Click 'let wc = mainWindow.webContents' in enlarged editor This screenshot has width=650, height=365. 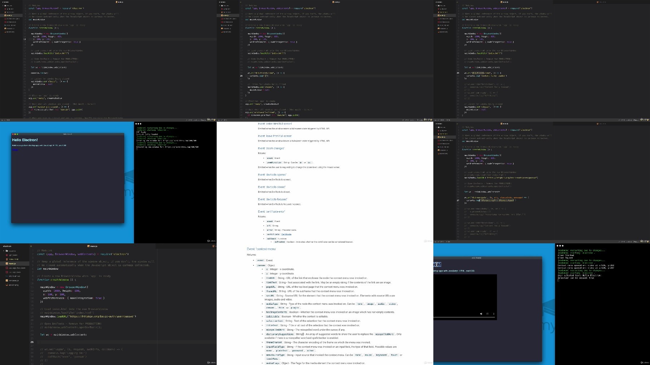(x=63, y=335)
